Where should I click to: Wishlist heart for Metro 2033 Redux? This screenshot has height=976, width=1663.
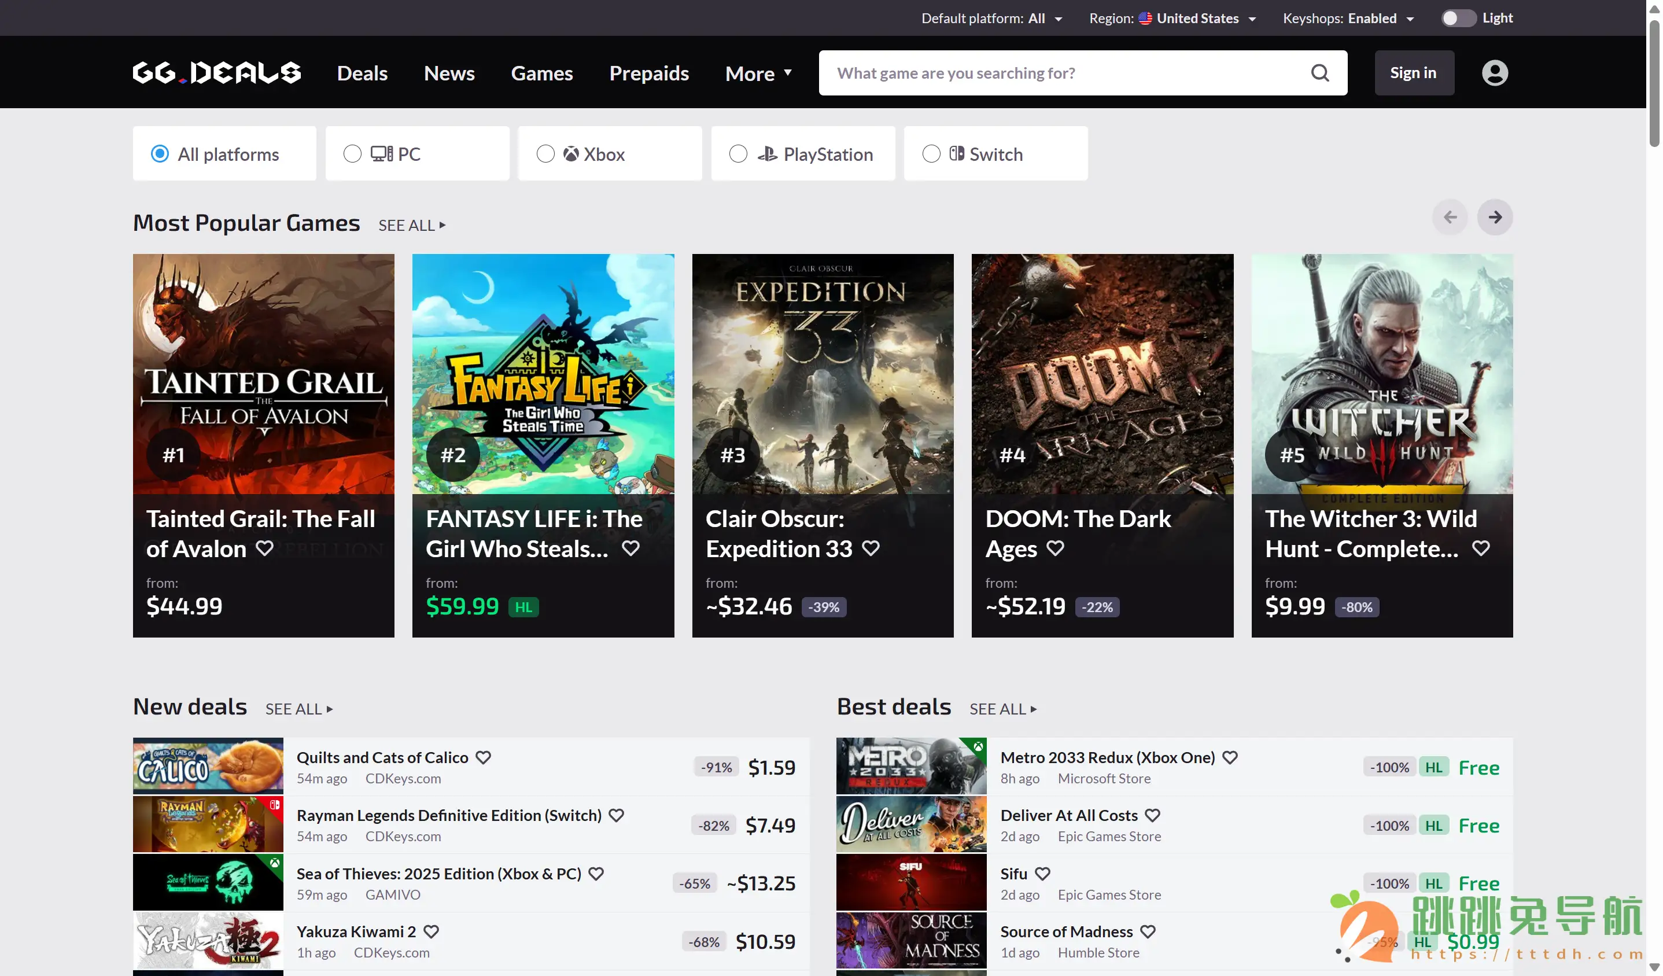tap(1229, 757)
